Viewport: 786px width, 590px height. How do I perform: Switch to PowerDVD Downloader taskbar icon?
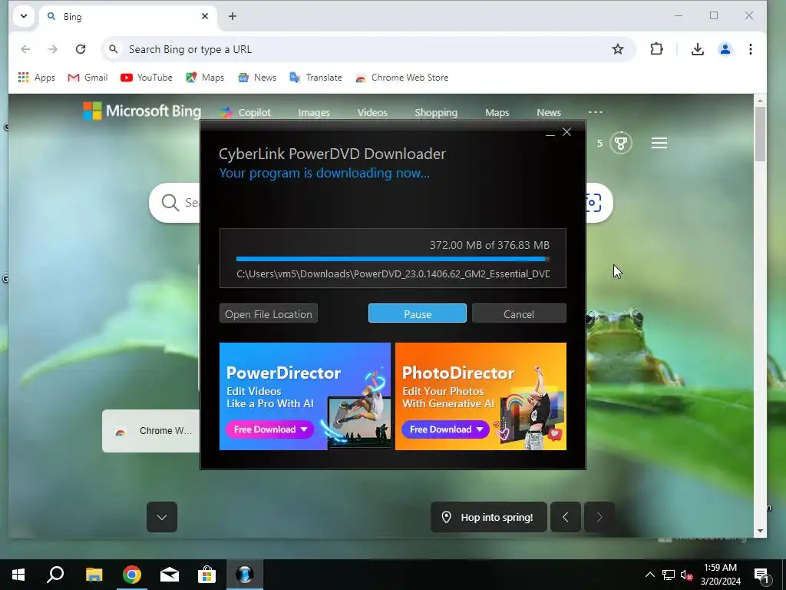coord(245,575)
